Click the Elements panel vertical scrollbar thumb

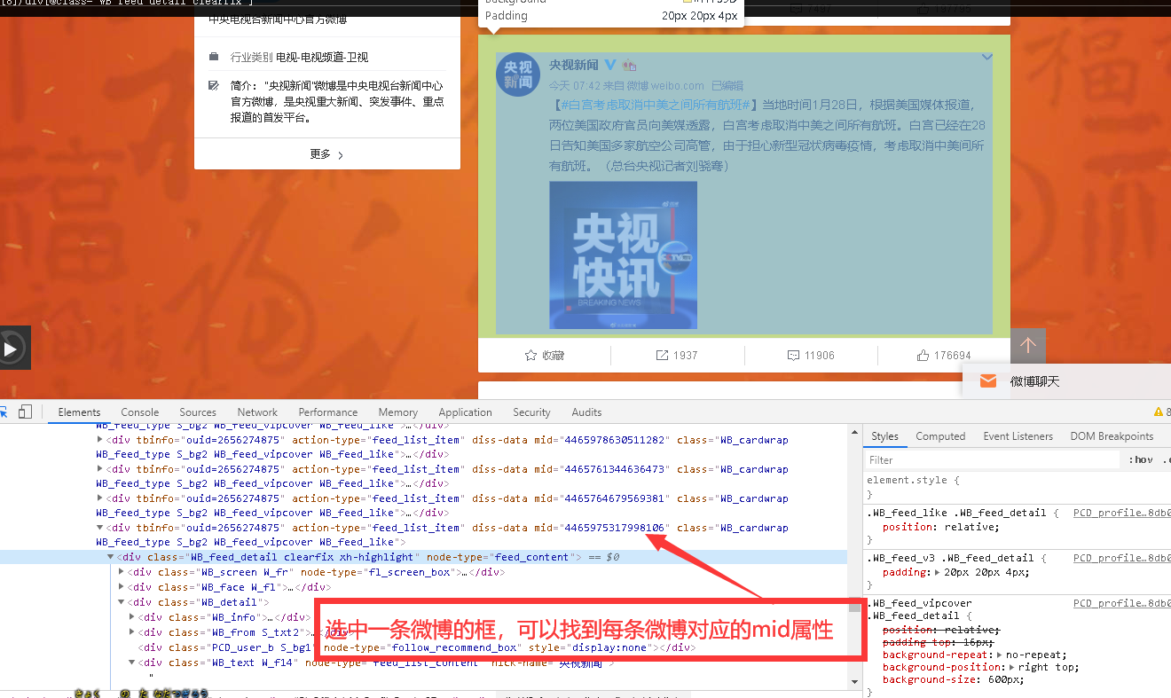pyautogui.click(x=854, y=607)
